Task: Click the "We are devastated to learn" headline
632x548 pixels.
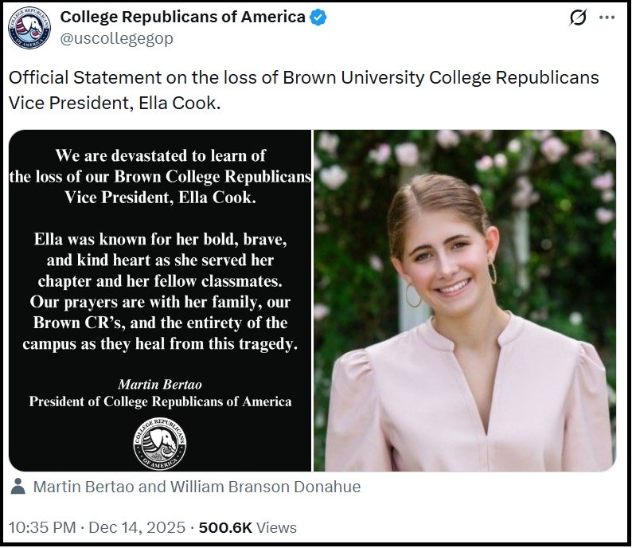Action: (x=160, y=155)
